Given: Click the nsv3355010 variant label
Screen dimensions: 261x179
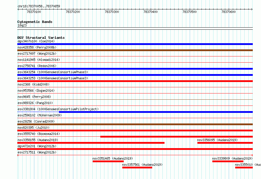Looking at the screenshot, I should coord(248,165).
